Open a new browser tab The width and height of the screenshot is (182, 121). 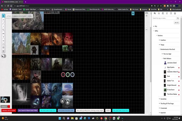[25, 2]
